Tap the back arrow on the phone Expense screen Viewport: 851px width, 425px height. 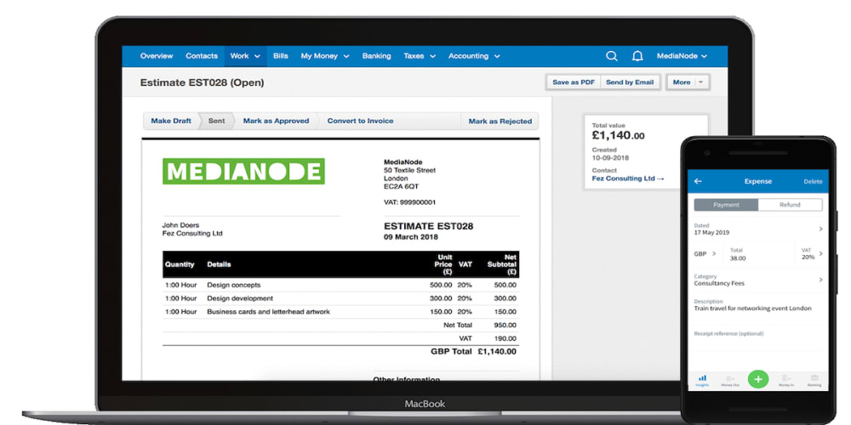(x=698, y=181)
